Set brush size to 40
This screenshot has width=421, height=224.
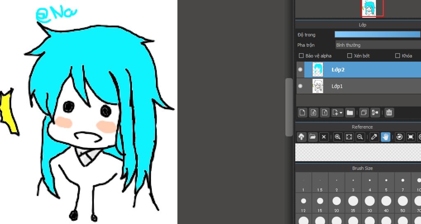pyautogui.click(x=386, y=203)
